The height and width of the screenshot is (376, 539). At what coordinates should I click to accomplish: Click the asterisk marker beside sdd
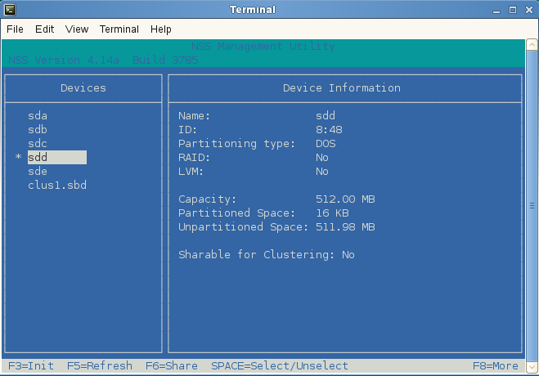(18, 157)
